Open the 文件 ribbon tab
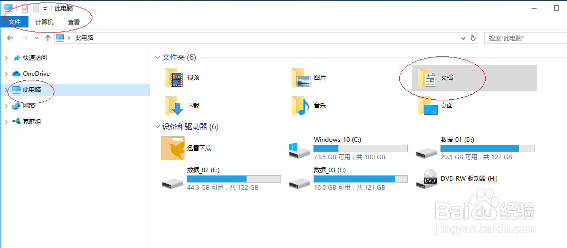567x248 pixels. pos(14,22)
